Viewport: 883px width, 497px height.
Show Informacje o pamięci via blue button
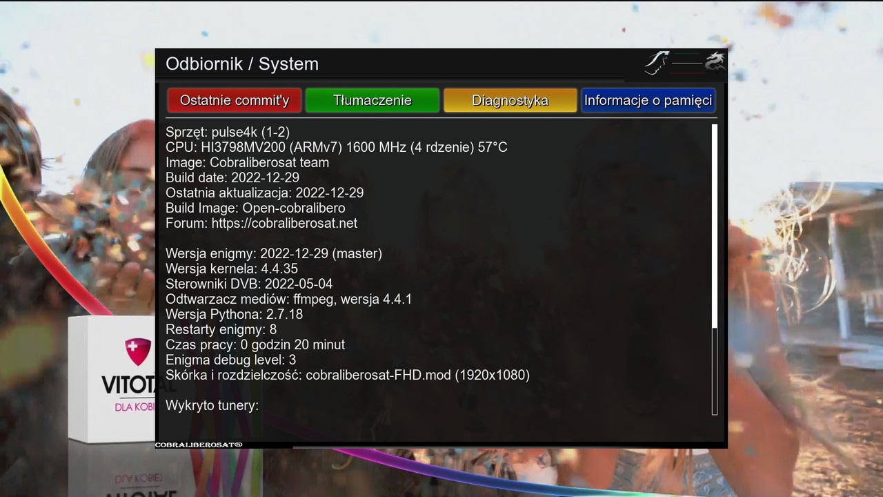[x=648, y=100]
